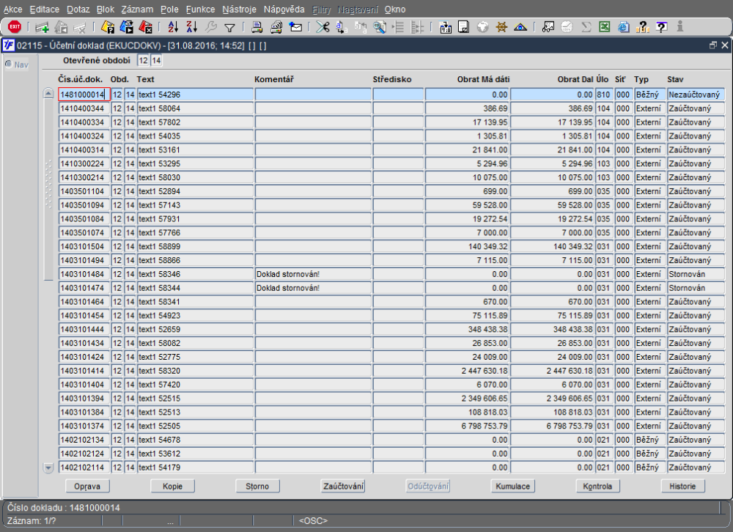
Task: Open the Akce menu
Action: tap(12, 10)
